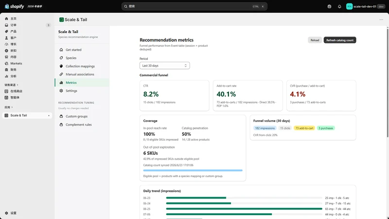Select Scale & Tail app in sidebar
The image size is (389, 219).
click(27, 115)
